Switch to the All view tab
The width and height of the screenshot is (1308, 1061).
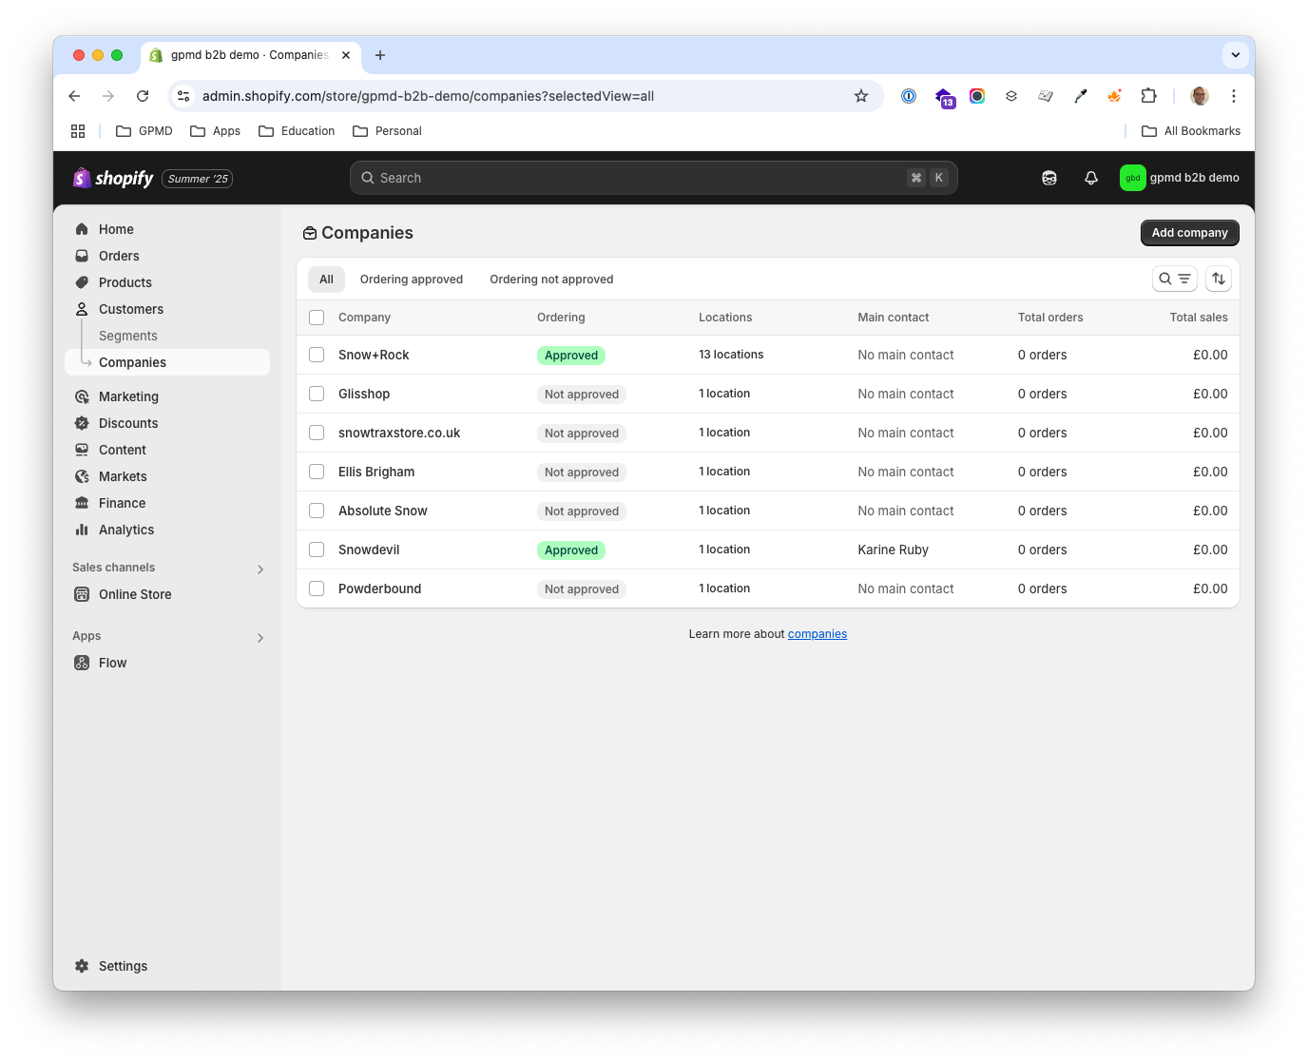tap(326, 280)
